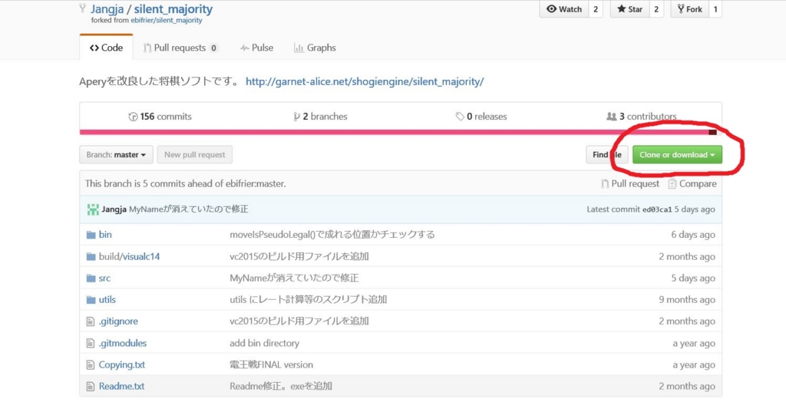786x402 pixels.
Task: Click the commits clock icon beside 156
Action: coord(133,117)
